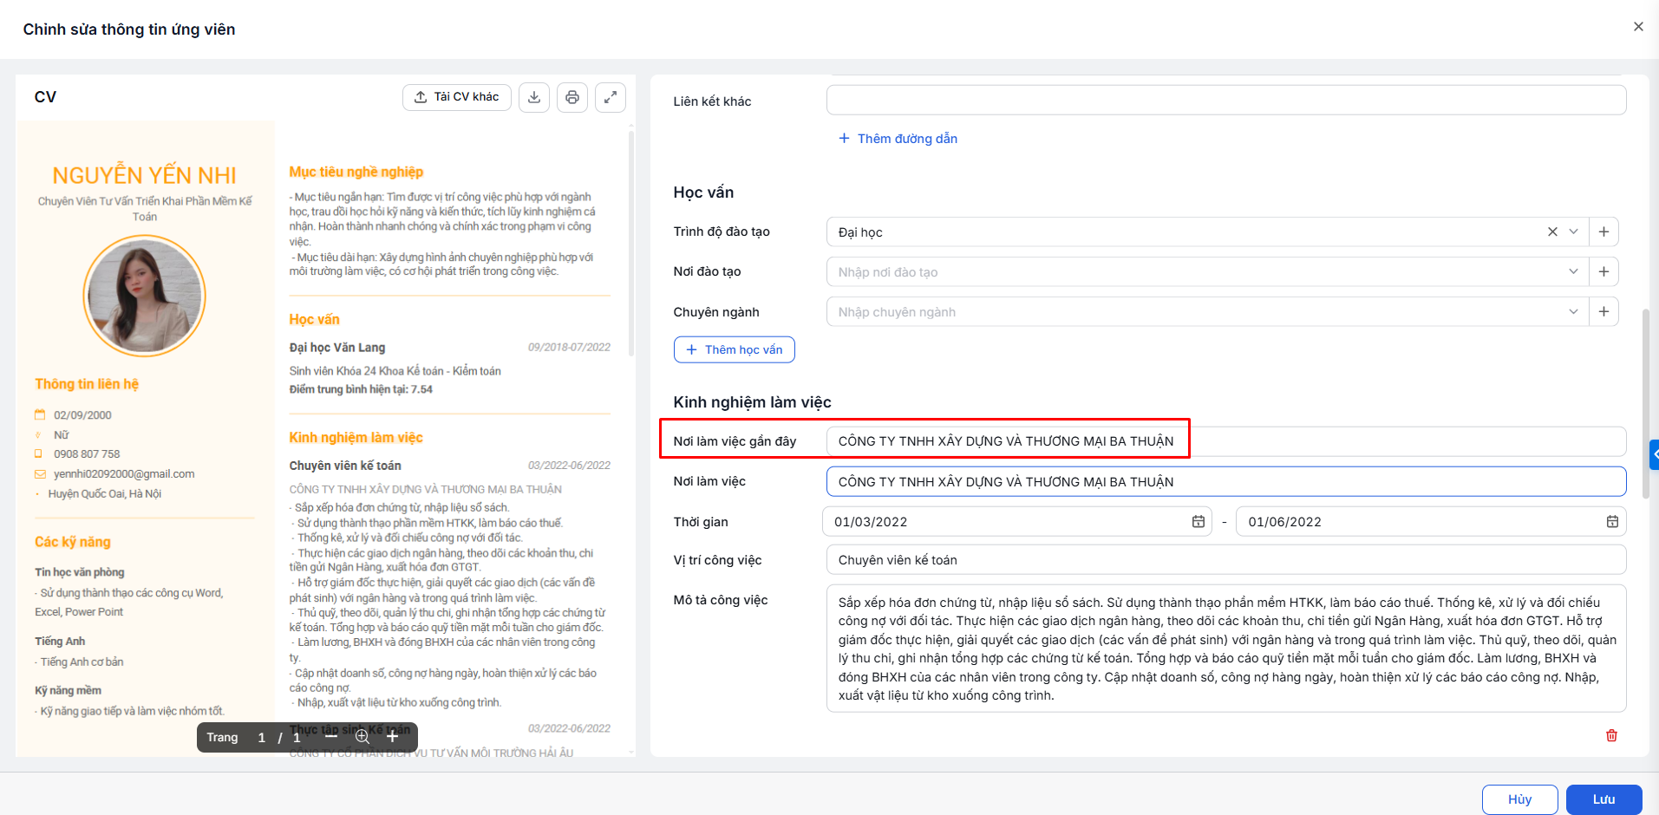This screenshot has height=815, width=1659.
Task: Click the 'Thêm học vấn' button
Action: pos(735,349)
